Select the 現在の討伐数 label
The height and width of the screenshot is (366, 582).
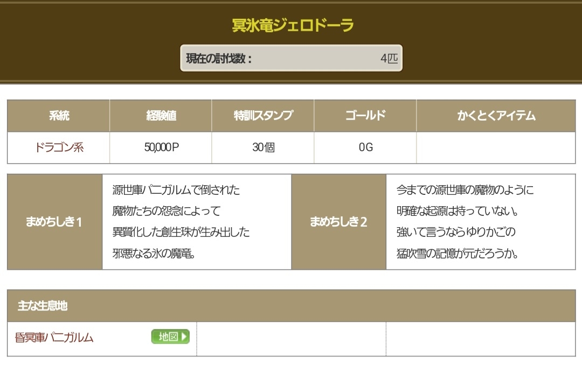tap(219, 58)
